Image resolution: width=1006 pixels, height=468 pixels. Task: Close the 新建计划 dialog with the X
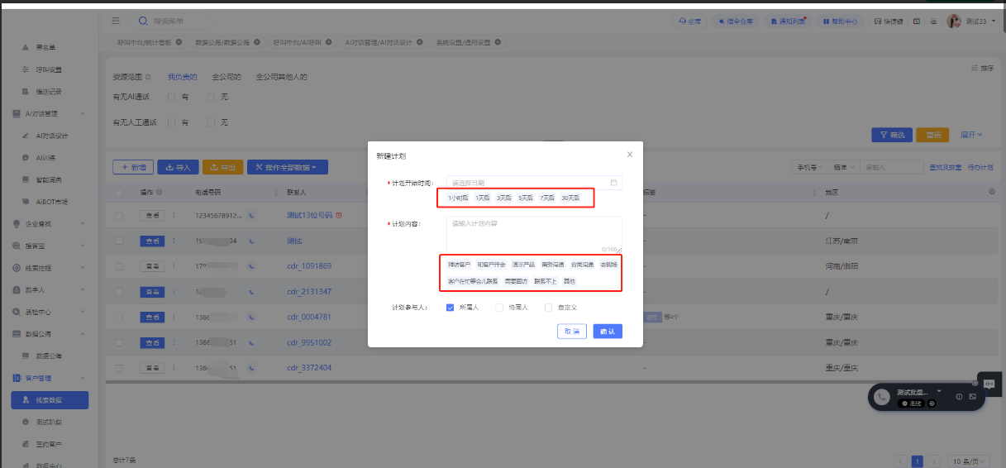pyautogui.click(x=630, y=155)
